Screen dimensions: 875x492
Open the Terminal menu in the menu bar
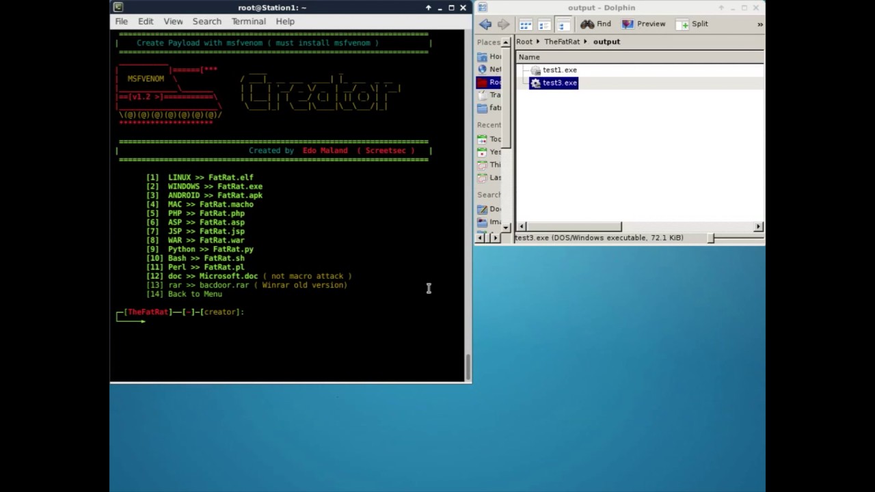click(248, 21)
